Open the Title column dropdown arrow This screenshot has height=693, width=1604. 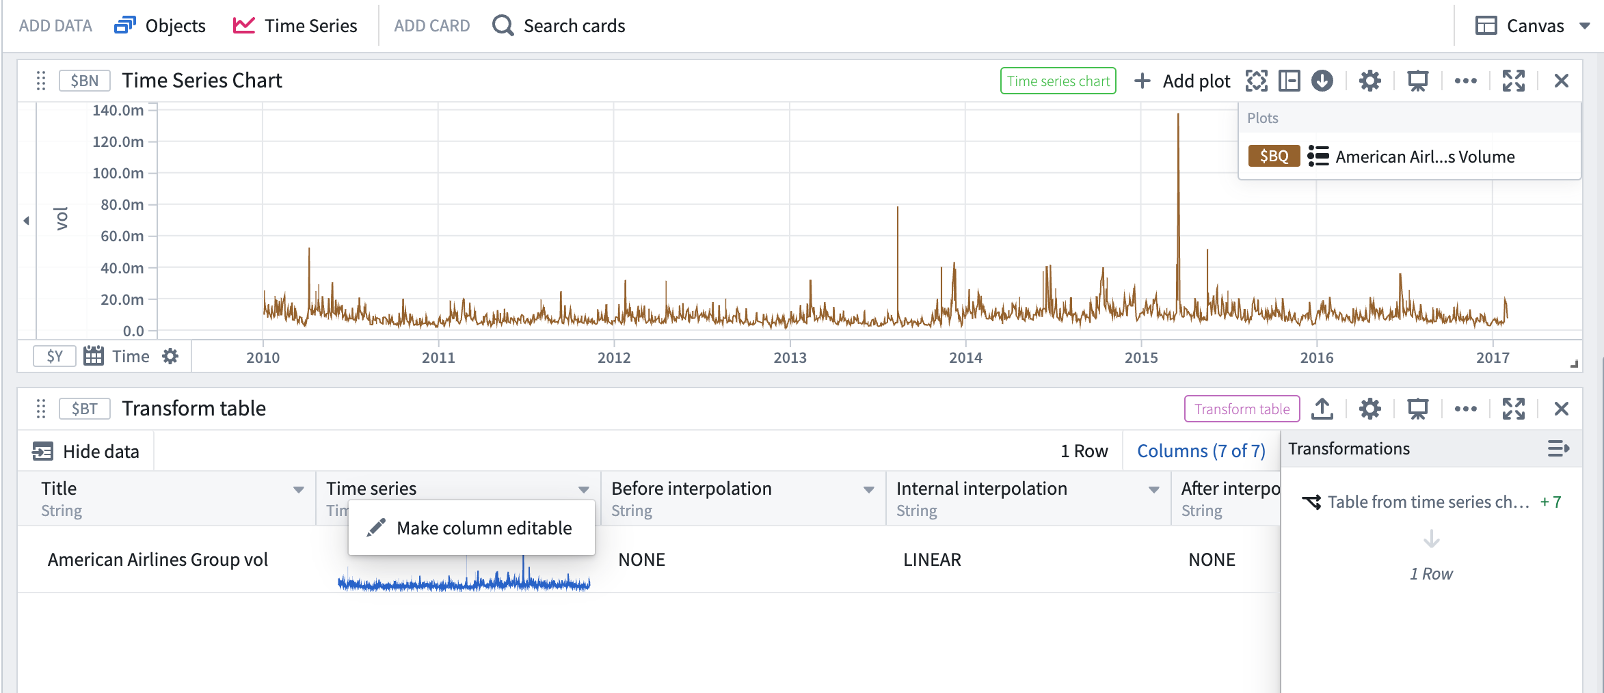click(298, 489)
